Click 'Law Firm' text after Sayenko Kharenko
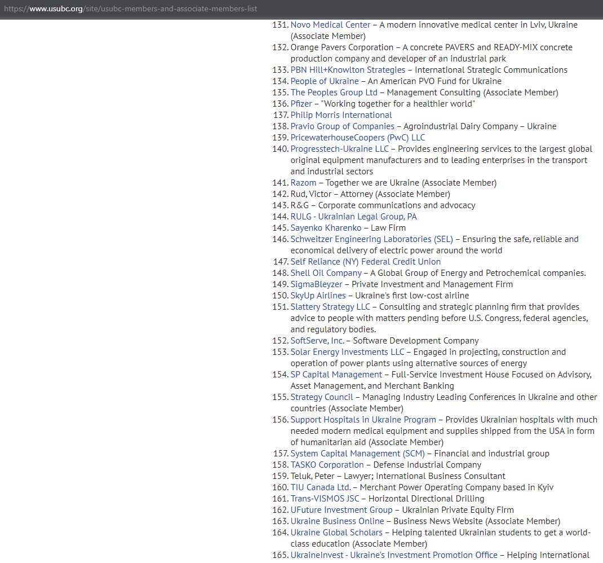The height and width of the screenshot is (563, 603). pos(388,227)
